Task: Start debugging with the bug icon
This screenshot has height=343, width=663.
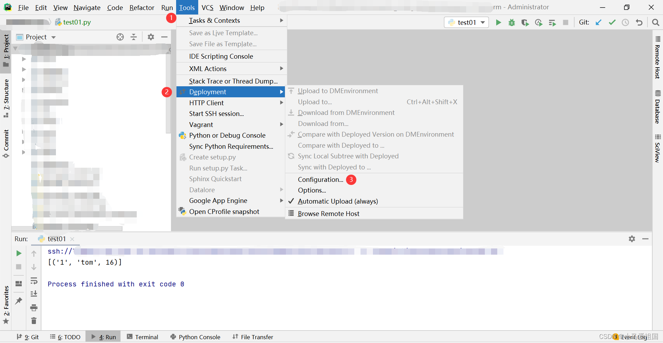Action: coord(512,22)
